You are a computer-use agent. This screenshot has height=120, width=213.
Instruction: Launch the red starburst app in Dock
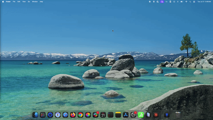pyautogui.click(x=156, y=115)
